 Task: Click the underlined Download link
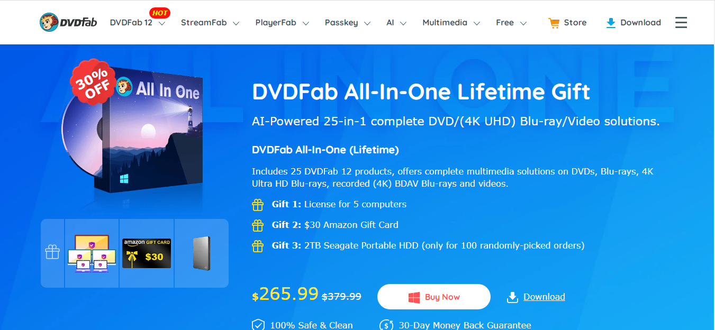point(544,297)
